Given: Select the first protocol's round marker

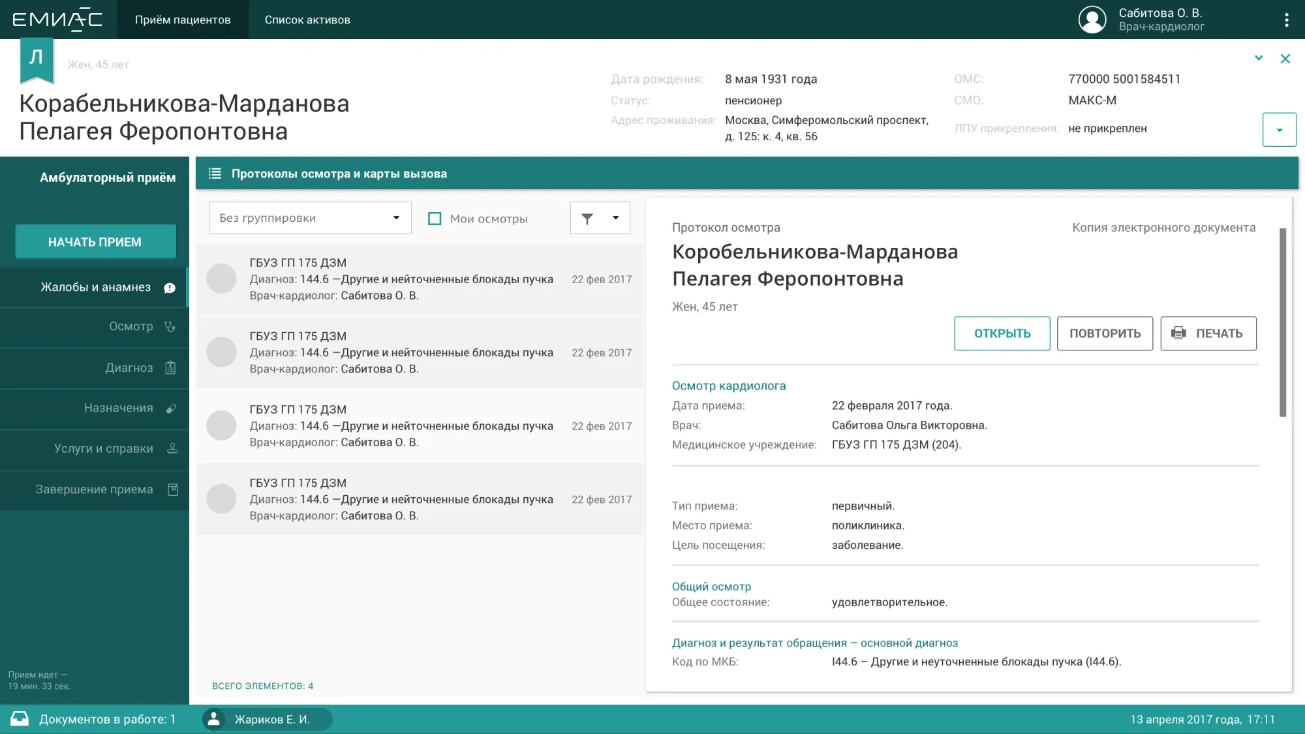Looking at the screenshot, I should point(221,279).
